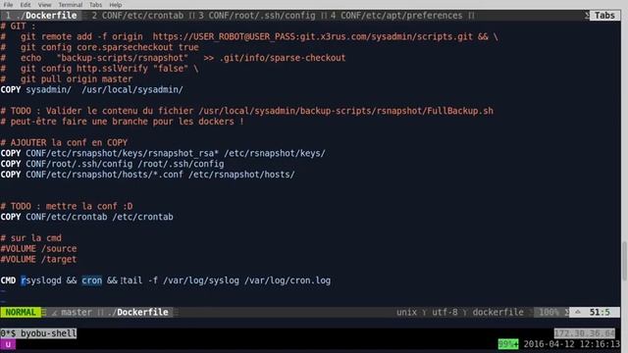This screenshot has width=628, height=353.
Task: Open the Tabs menu
Action: click(x=95, y=5)
